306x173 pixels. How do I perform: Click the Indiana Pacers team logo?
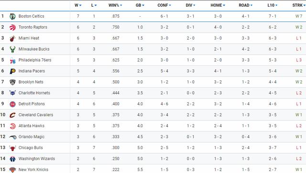tap(12, 71)
